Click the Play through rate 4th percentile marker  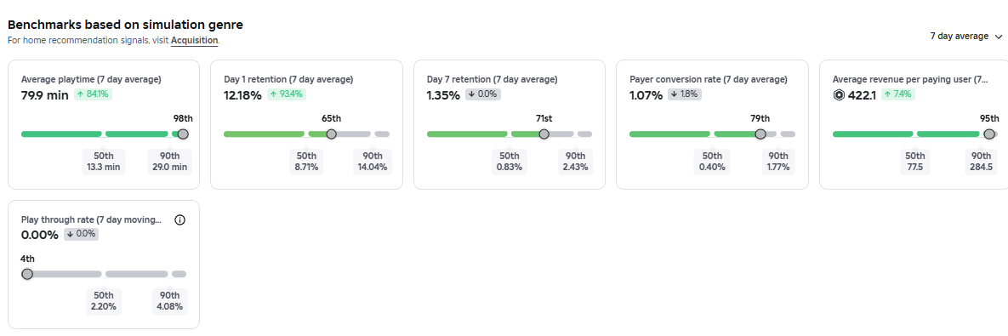click(x=27, y=274)
